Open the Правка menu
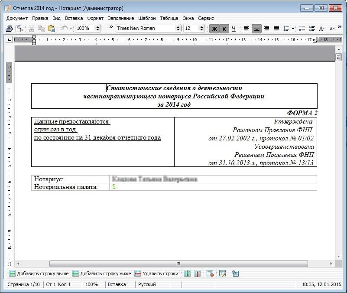The image size is (347, 293). coord(40,18)
